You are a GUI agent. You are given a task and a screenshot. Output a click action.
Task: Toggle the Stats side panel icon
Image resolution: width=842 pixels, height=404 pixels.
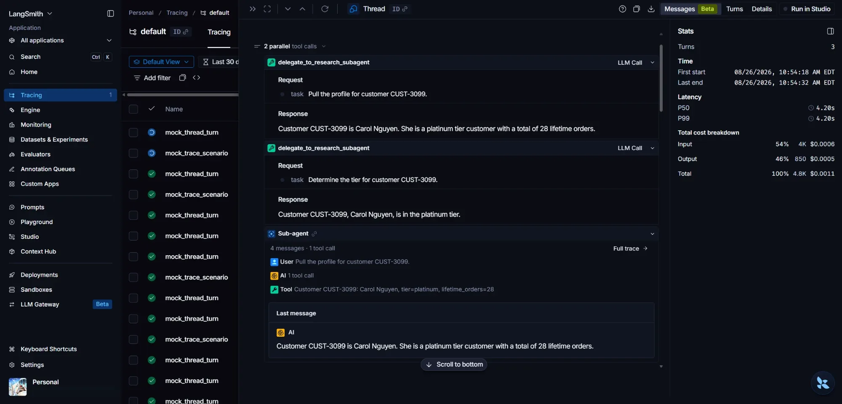(x=830, y=31)
